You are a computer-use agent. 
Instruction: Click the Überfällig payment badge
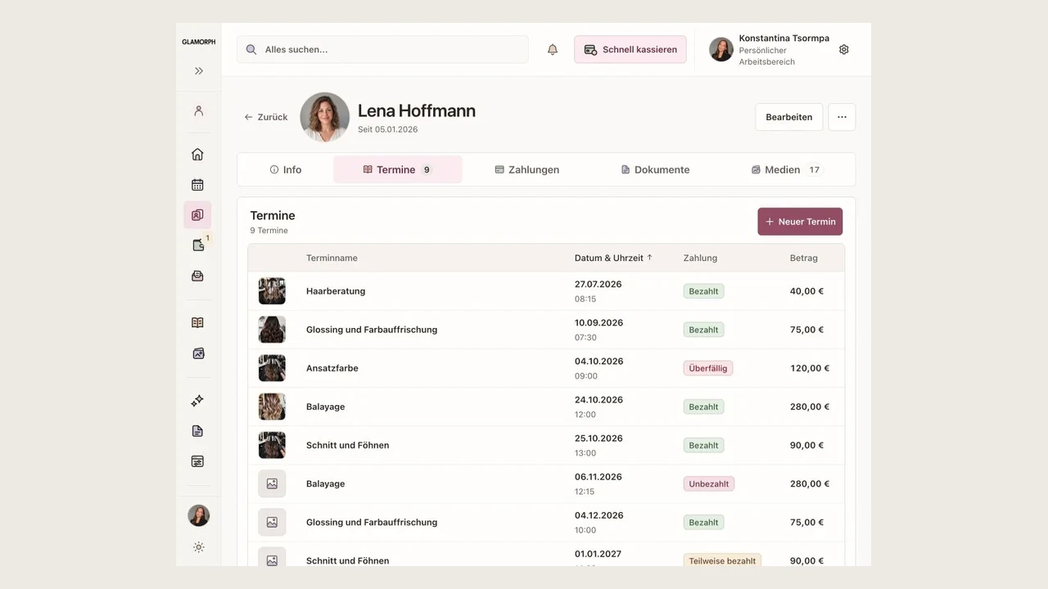708,368
